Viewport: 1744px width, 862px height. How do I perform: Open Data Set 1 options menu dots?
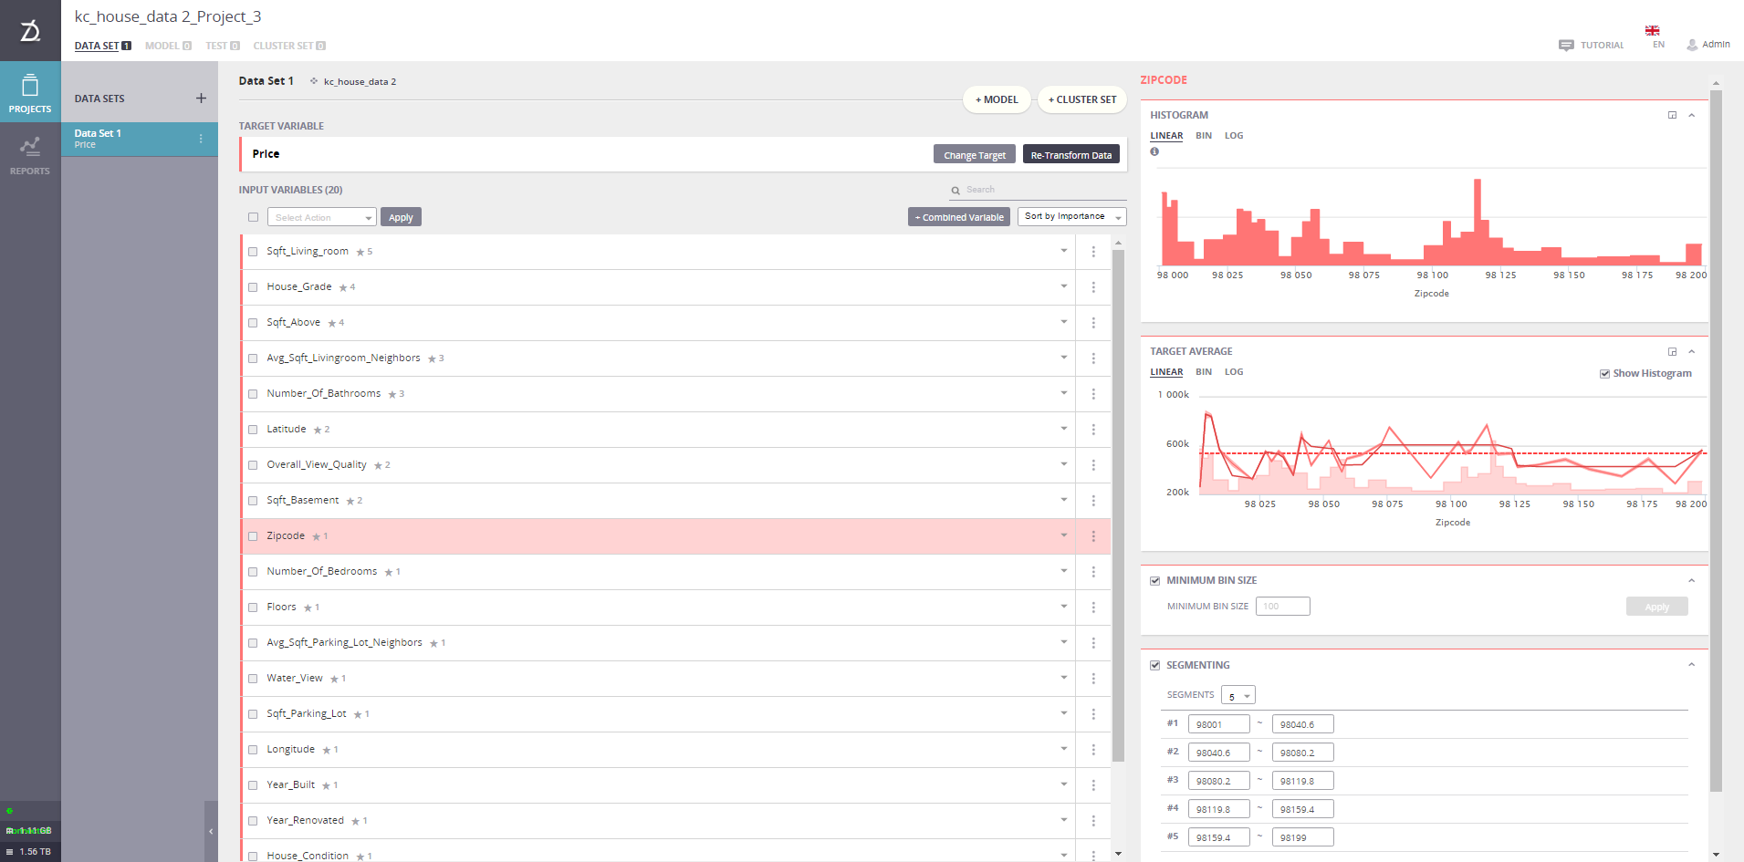(x=201, y=139)
